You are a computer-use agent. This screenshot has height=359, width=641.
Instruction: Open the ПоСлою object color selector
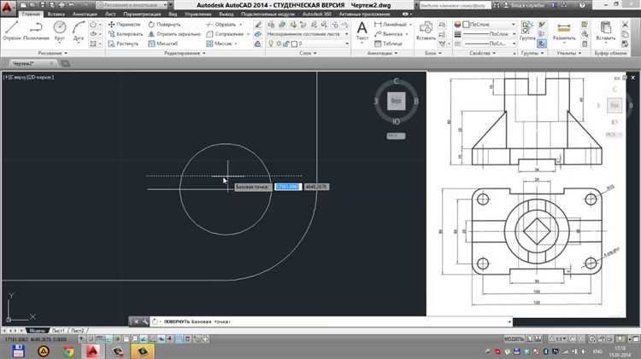click(486, 25)
